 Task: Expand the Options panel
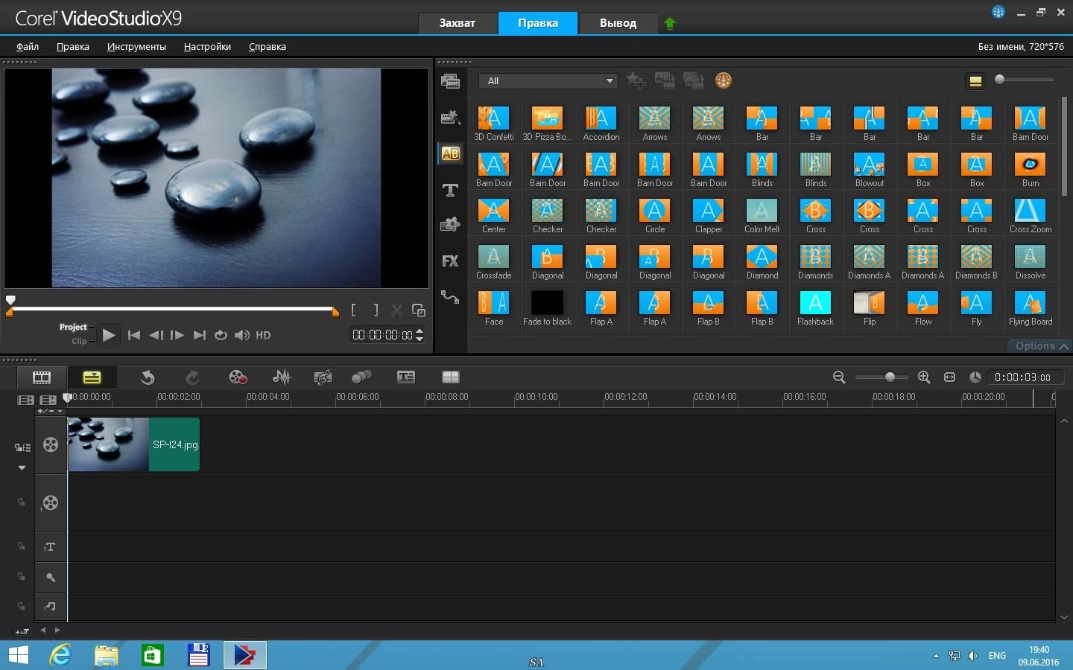[x=1041, y=346]
